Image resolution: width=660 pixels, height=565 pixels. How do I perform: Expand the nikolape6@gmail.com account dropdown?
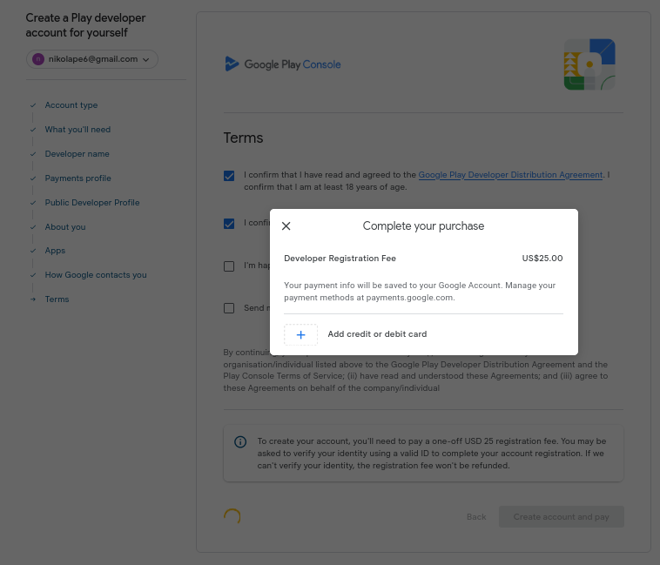tap(145, 59)
